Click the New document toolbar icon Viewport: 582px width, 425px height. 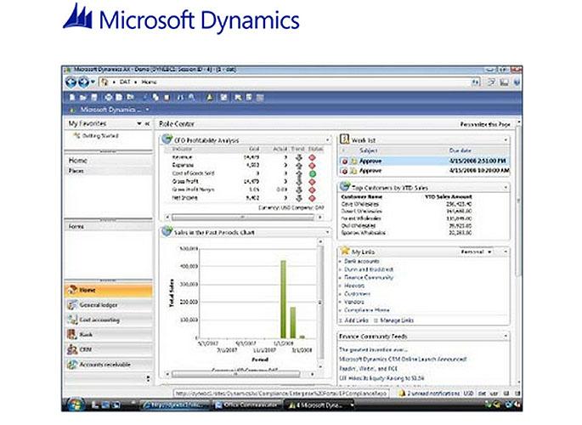[72, 97]
